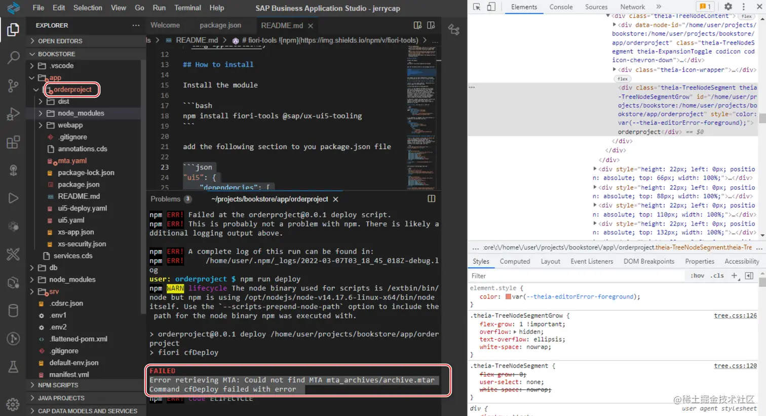Toggle the :hov element state panel
This screenshot has width=766, height=416.
click(x=698, y=276)
